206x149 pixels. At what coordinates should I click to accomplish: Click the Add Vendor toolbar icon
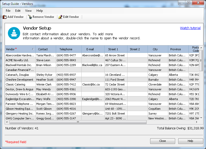(x=4, y=17)
